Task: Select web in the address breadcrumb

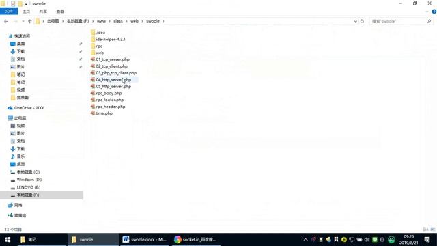Action: tap(135, 21)
